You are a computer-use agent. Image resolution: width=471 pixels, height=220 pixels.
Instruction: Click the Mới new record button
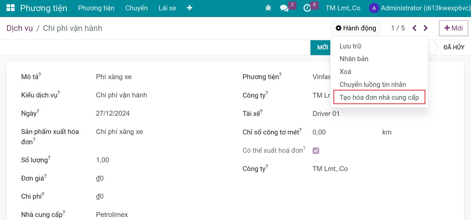tap(453, 28)
